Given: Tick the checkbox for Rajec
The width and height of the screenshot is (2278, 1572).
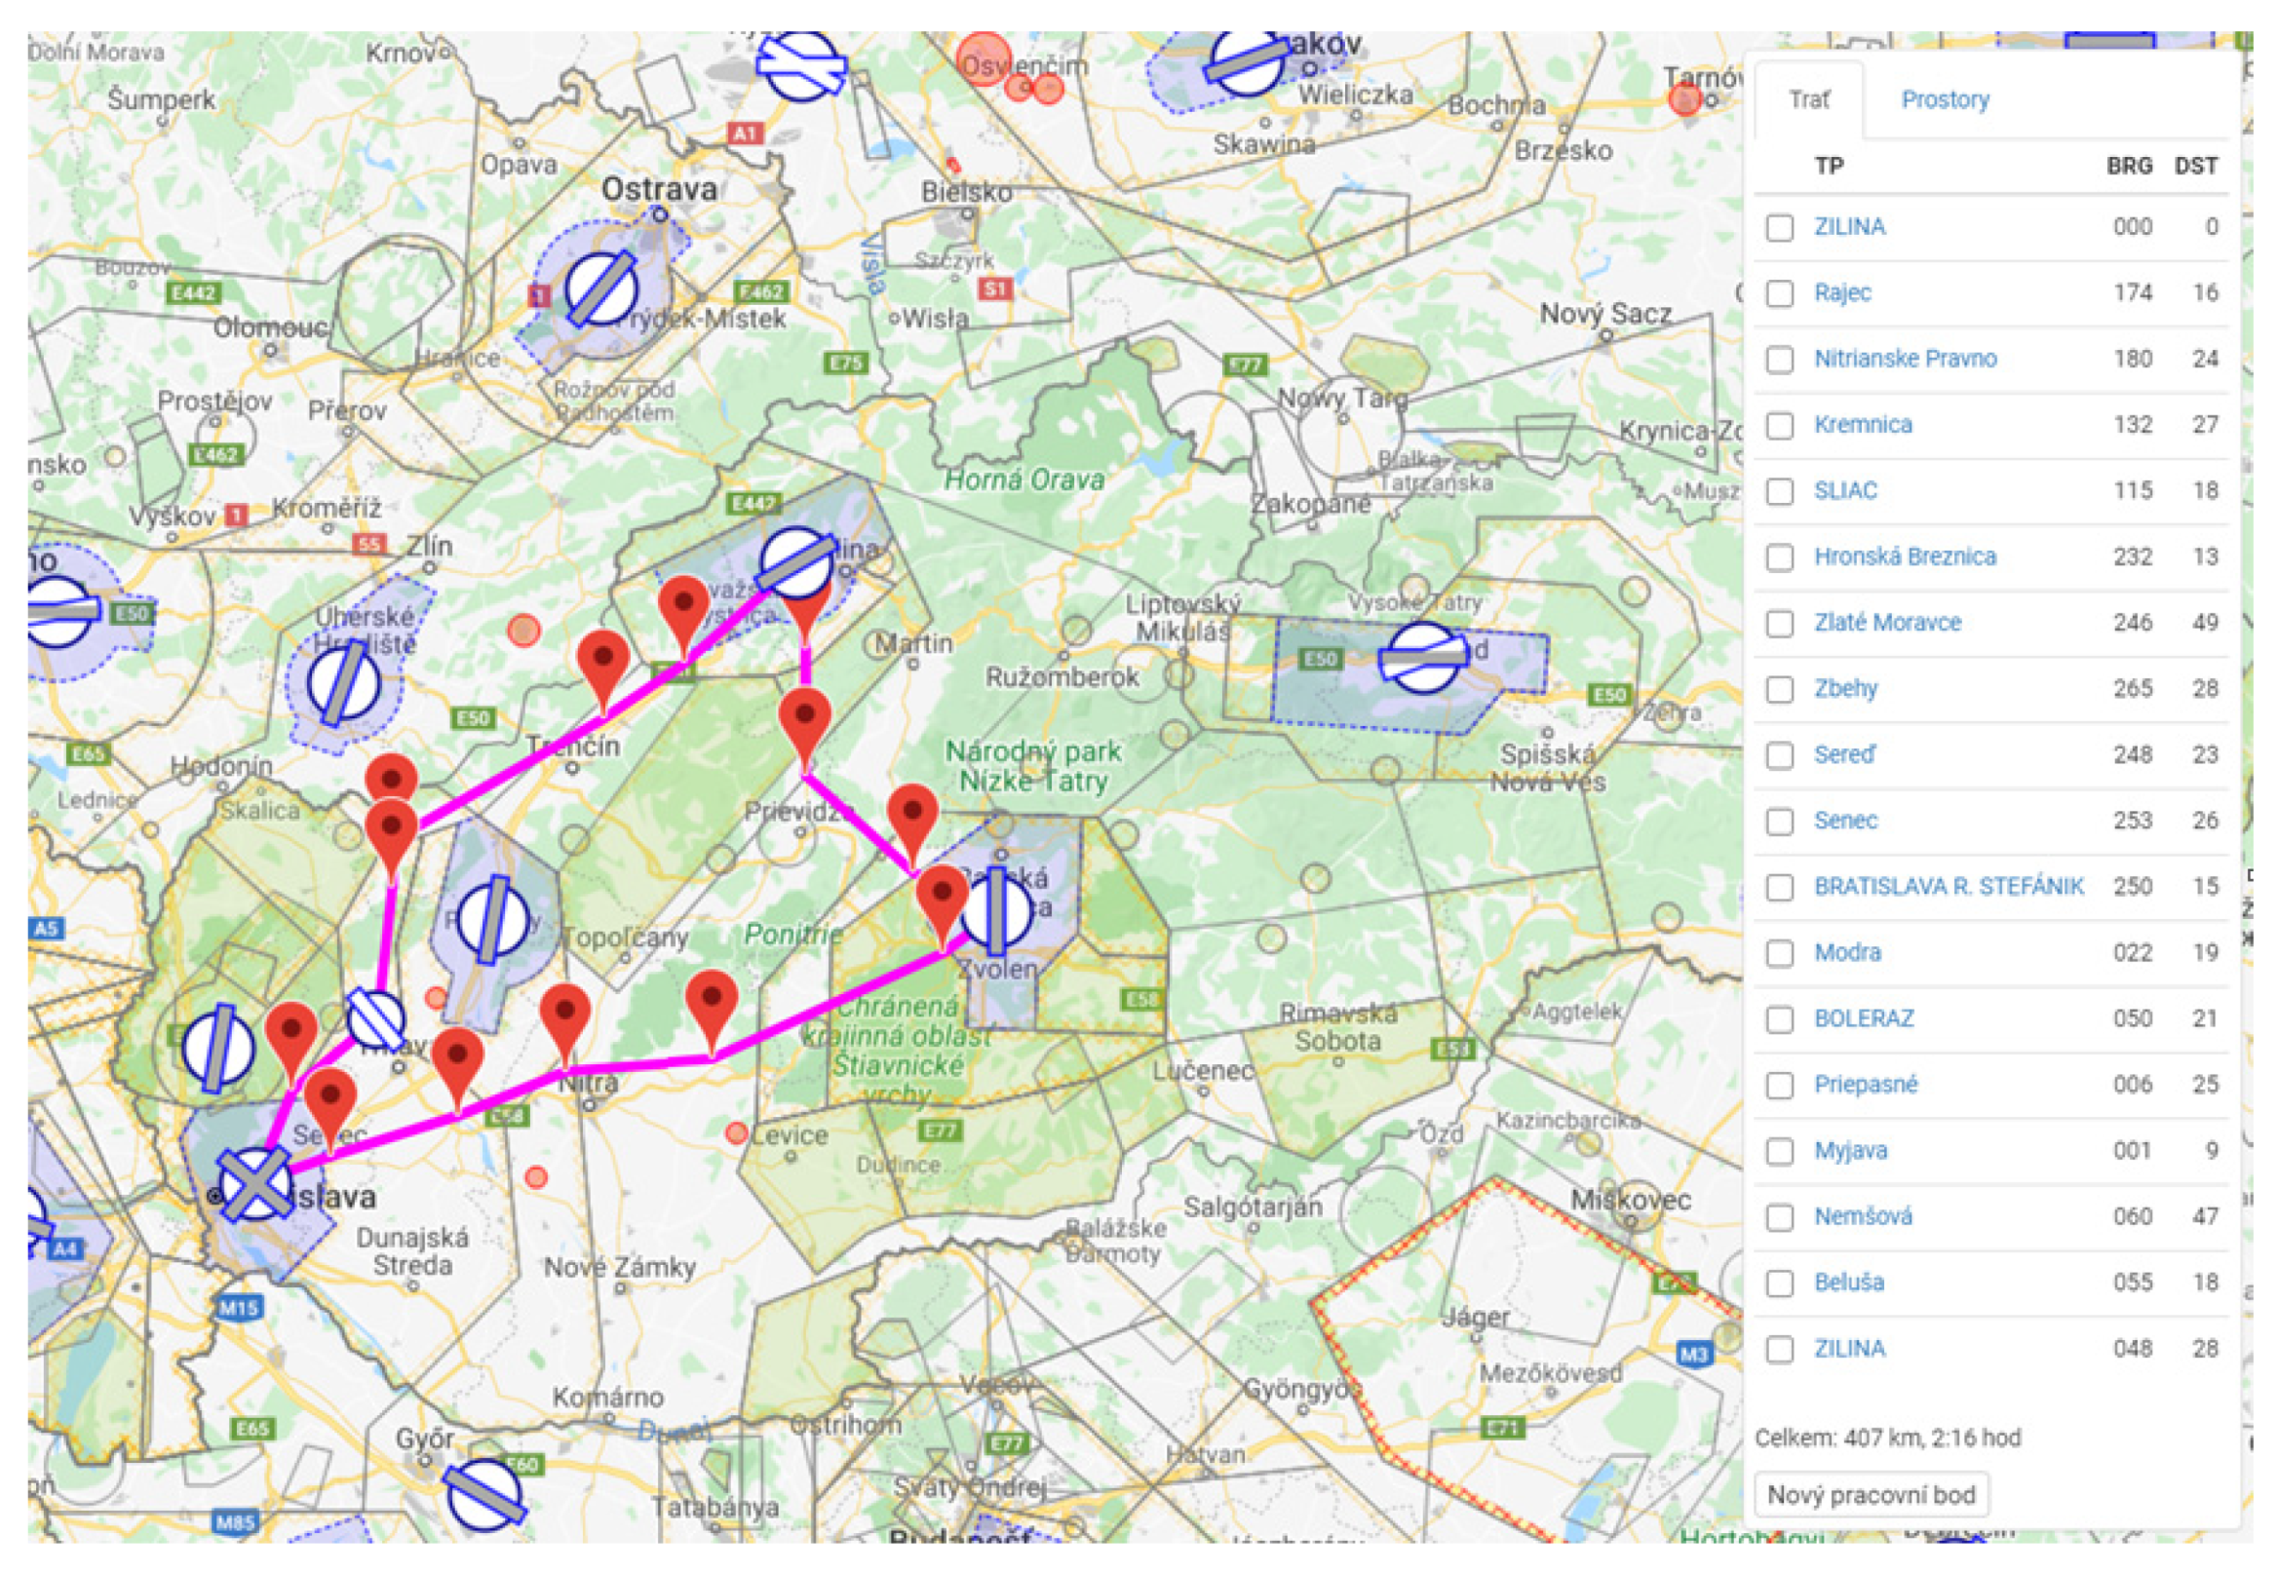Looking at the screenshot, I should click(1779, 293).
